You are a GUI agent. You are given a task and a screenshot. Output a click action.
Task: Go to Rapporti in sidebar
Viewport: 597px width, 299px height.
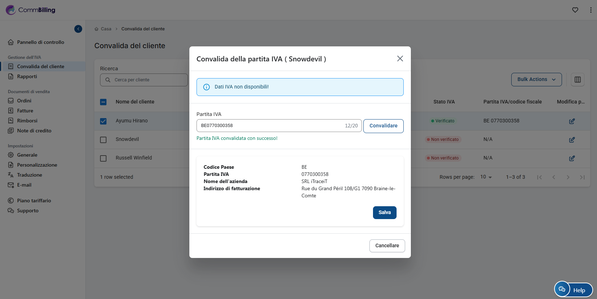click(27, 76)
